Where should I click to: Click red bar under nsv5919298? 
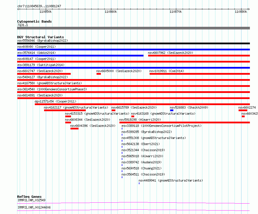click(185, 122)
